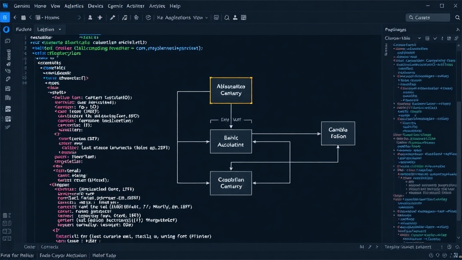This screenshot has width=462, height=260.
Task: Collapse the right side panel with top chevron
Action: point(457,29)
